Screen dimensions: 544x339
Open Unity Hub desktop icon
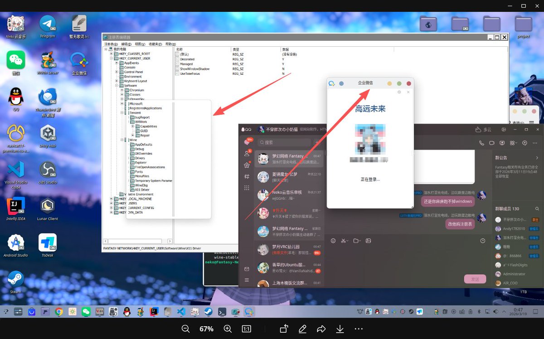48,136
